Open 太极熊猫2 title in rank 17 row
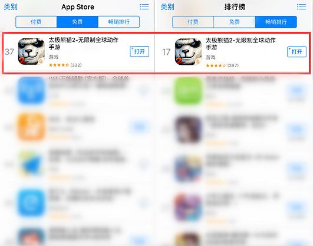313x246 pixels. pyautogui.click(x=240, y=44)
